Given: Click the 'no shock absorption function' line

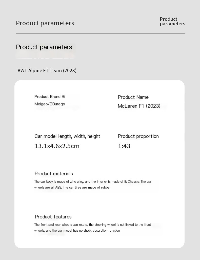Looking at the screenshot, I should point(77,231).
